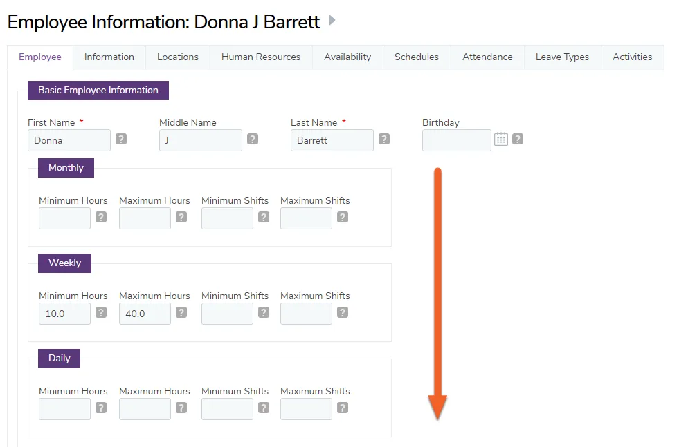View help for Daily Maximum Shifts

(x=343, y=408)
